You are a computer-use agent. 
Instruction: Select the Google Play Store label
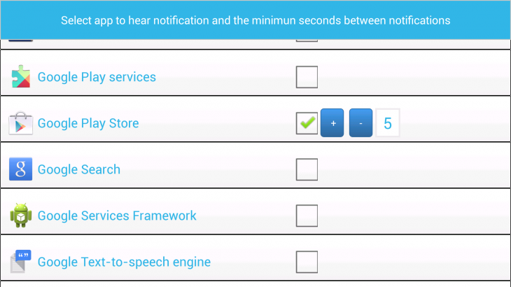point(88,123)
